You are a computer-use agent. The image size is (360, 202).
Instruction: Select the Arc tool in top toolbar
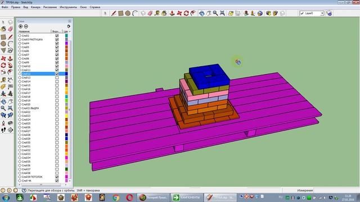click(135, 13)
